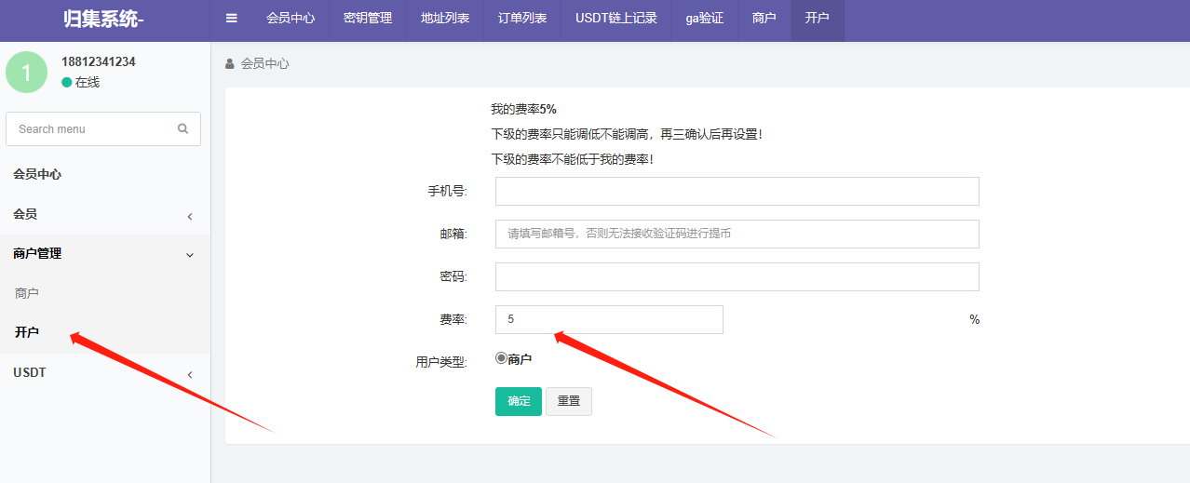The width and height of the screenshot is (1190, 483).
Task: Expand the 会员 sidebar chevron
Action: 190,216
